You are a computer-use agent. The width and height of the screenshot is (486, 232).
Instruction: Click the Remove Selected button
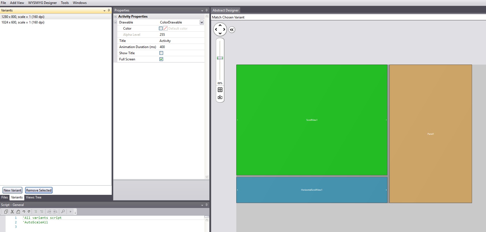(x=39, y=190)
